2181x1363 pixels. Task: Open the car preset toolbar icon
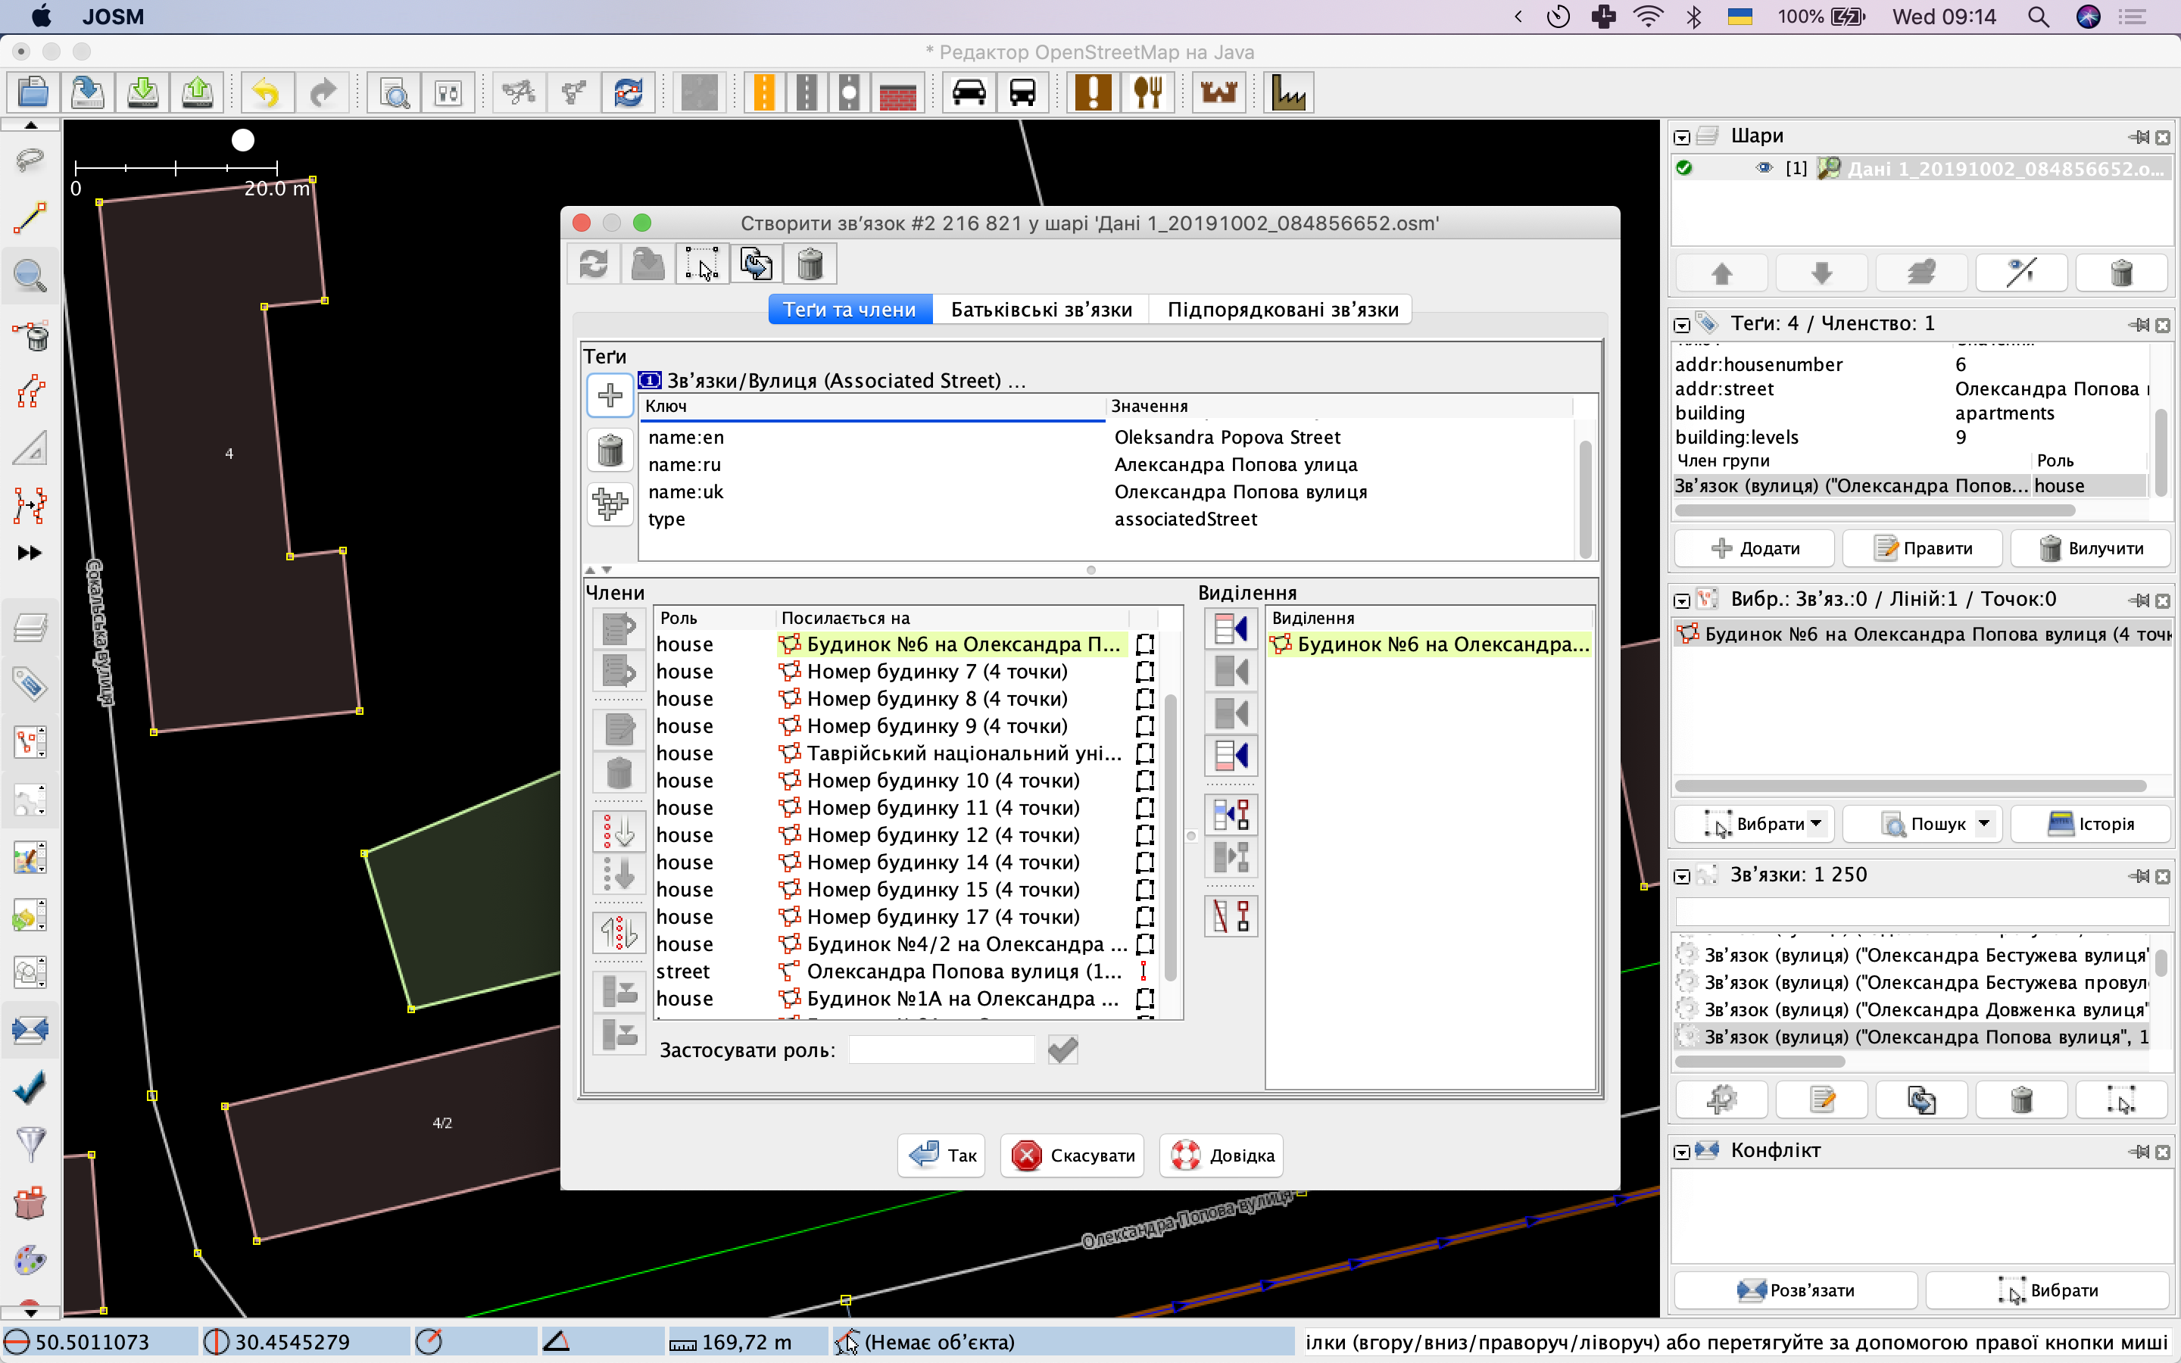[969, 92]
